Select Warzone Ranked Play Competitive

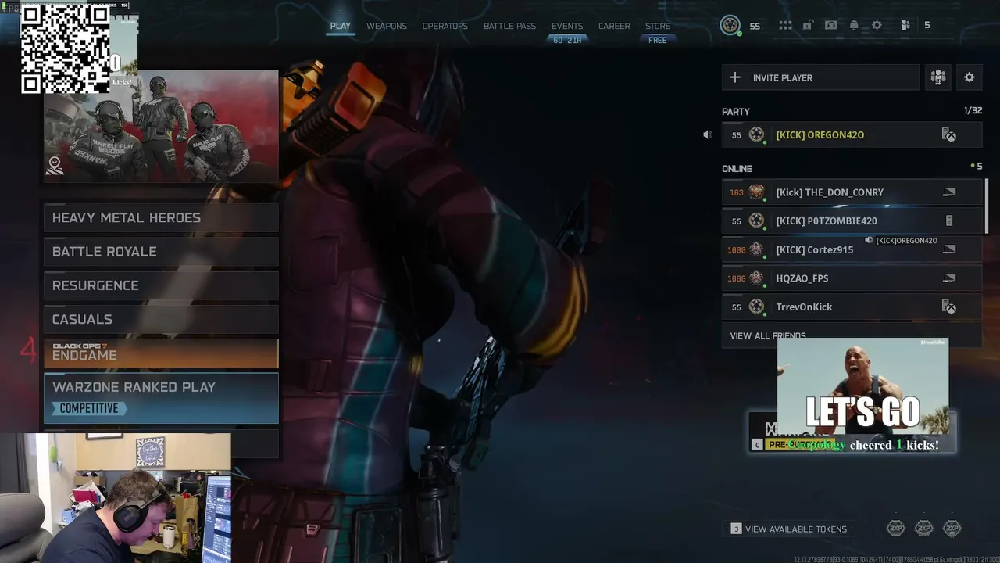(161, 398)
